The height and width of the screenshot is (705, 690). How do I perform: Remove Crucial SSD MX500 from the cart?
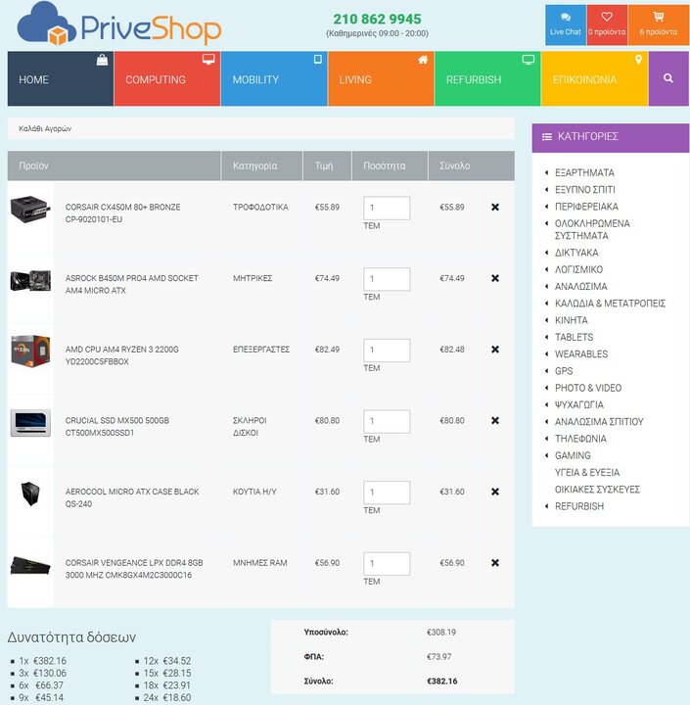click(495, 420)
